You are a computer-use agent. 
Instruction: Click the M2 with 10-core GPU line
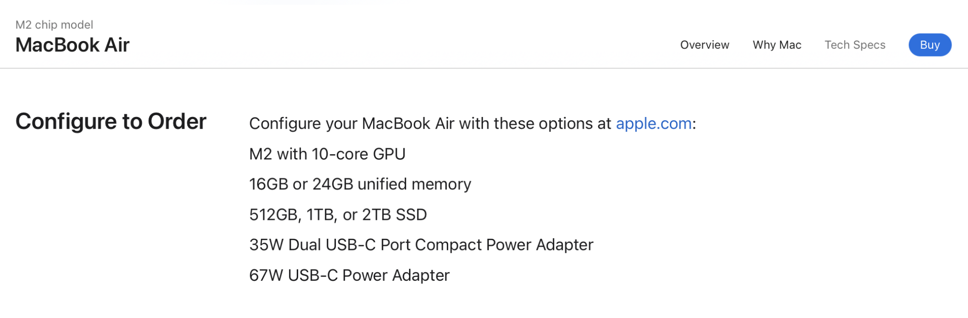(x=327, y=154)
